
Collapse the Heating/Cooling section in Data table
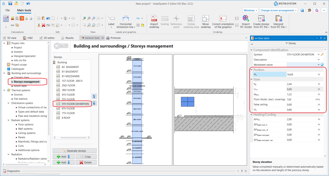point(252,115)
